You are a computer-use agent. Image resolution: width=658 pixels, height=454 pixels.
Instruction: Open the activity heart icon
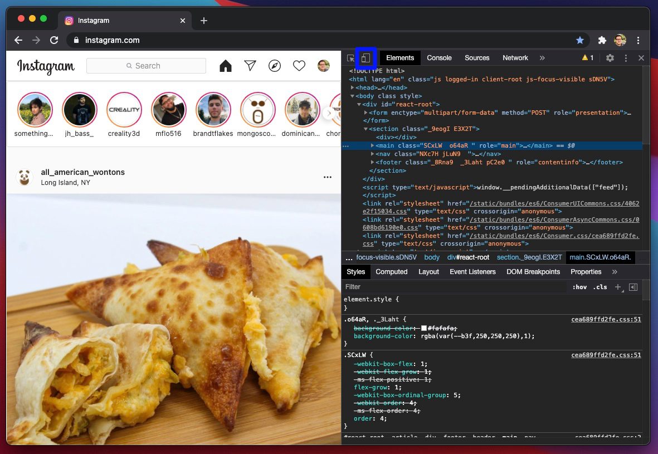(x=299, y=66)
